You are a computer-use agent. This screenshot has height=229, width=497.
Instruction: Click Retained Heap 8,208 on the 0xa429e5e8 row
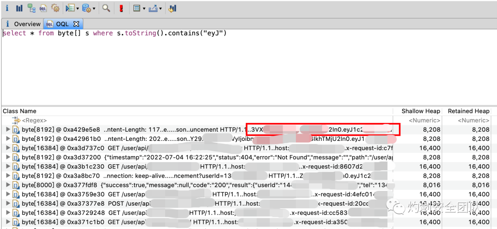coord(481,130)
